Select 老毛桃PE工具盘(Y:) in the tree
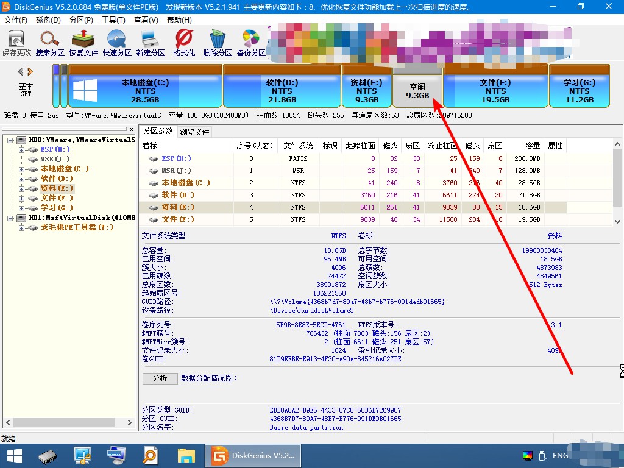This screenshot has height=468, width=624. pos(77,227)
